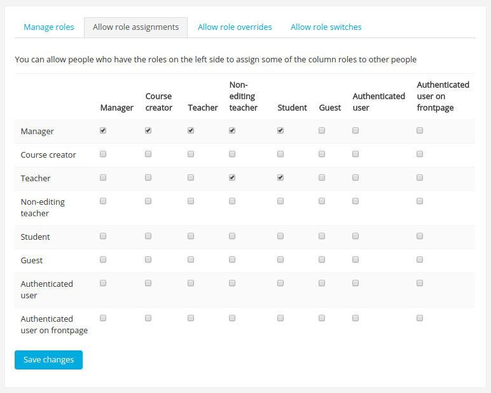491x393 pixels.
Task: Open the Manage roles tab
Action: pos(49,27)
